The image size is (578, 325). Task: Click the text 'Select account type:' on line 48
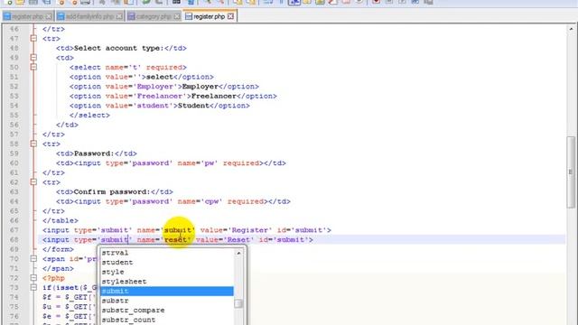coord(118,48)
